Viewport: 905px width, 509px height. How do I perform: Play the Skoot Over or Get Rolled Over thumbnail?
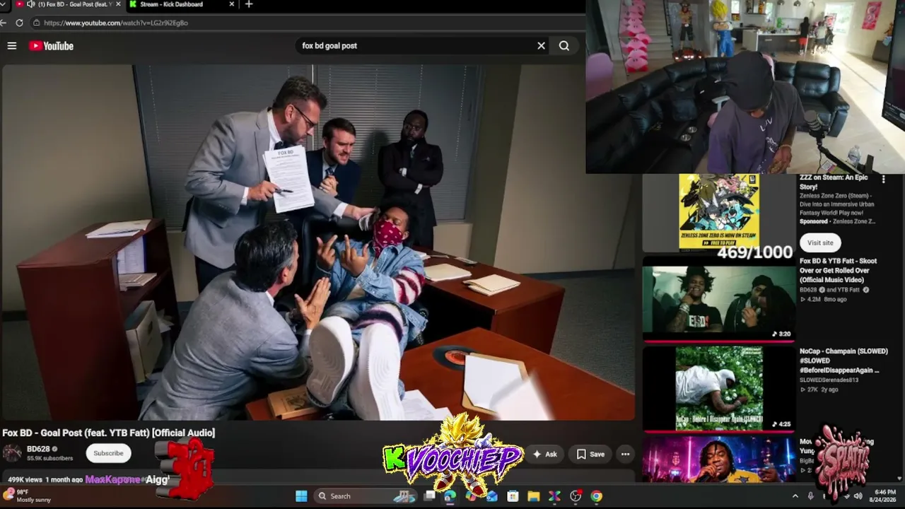[x=719, y=303]
